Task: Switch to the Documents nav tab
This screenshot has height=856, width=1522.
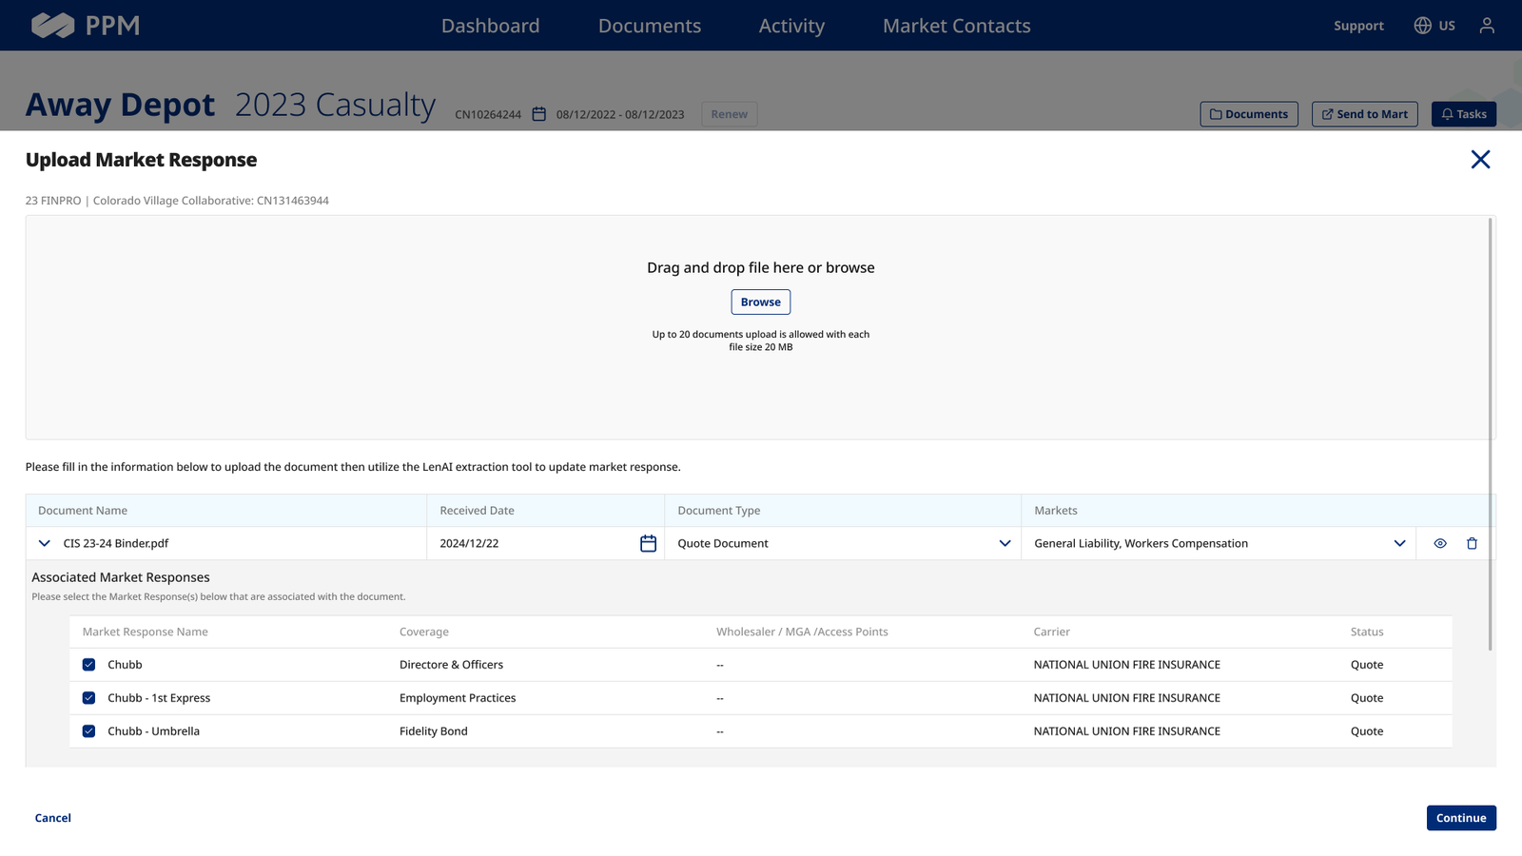Action: (x=650, y=26)
